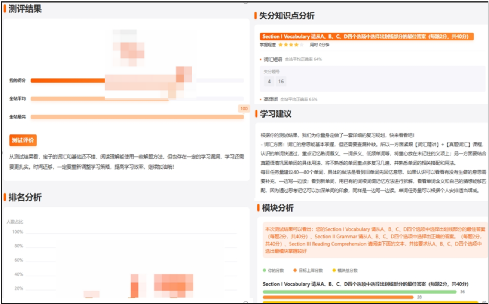Click the 词汇短语 knowledge point label
This screenshot has width=489, height=304.
coord(273,59)
